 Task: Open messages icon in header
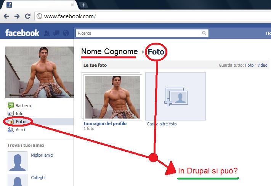pyautogui.click(x=56, y=33)
